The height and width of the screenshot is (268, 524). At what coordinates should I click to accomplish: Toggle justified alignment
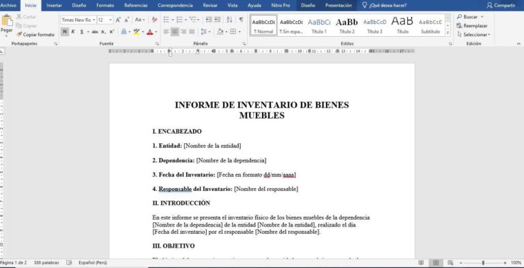(192, 32)
